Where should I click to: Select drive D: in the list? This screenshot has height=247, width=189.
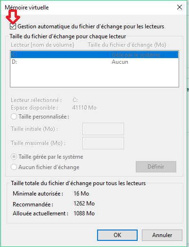tap(94, 62)
